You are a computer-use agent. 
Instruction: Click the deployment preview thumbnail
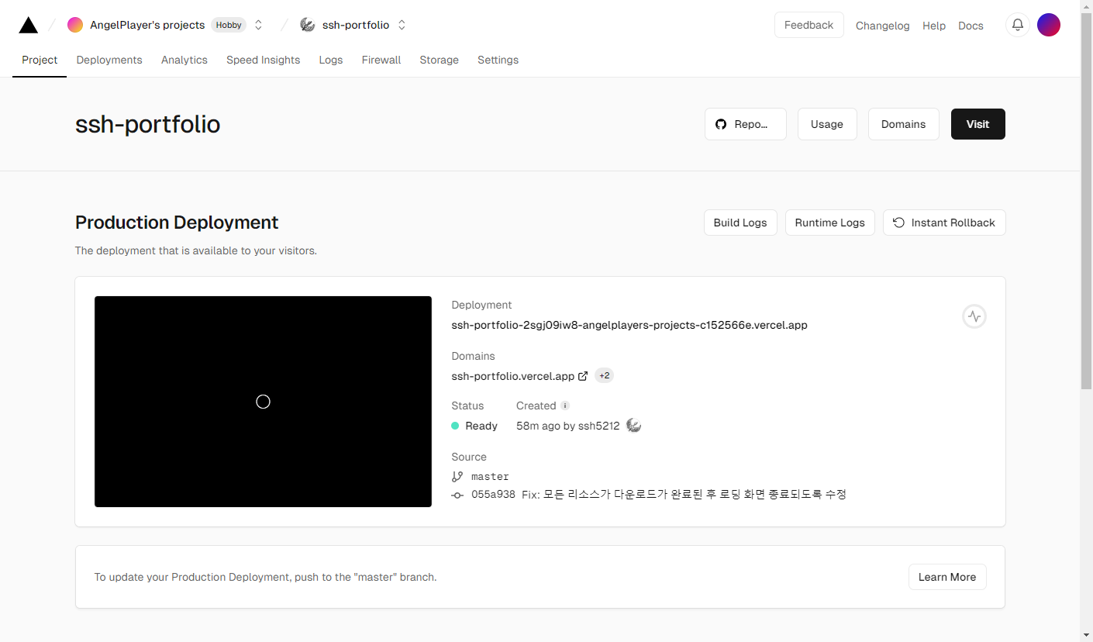(263, 402)
